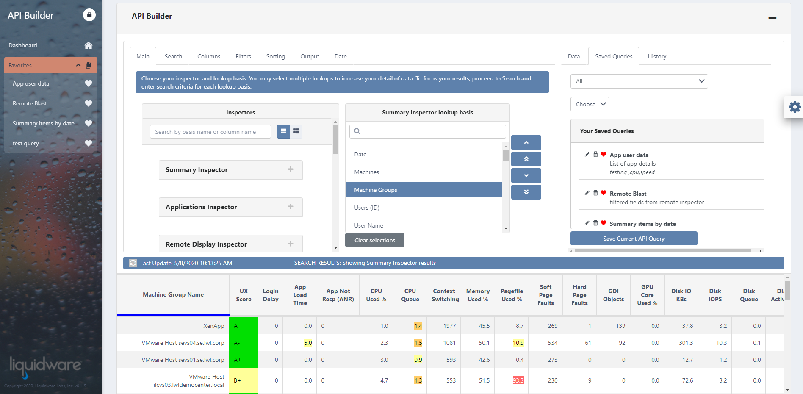The height and width of the screenshot is (394, 803).
Task: Go to the Sorting tab
Action: click(x=276, y=56)
